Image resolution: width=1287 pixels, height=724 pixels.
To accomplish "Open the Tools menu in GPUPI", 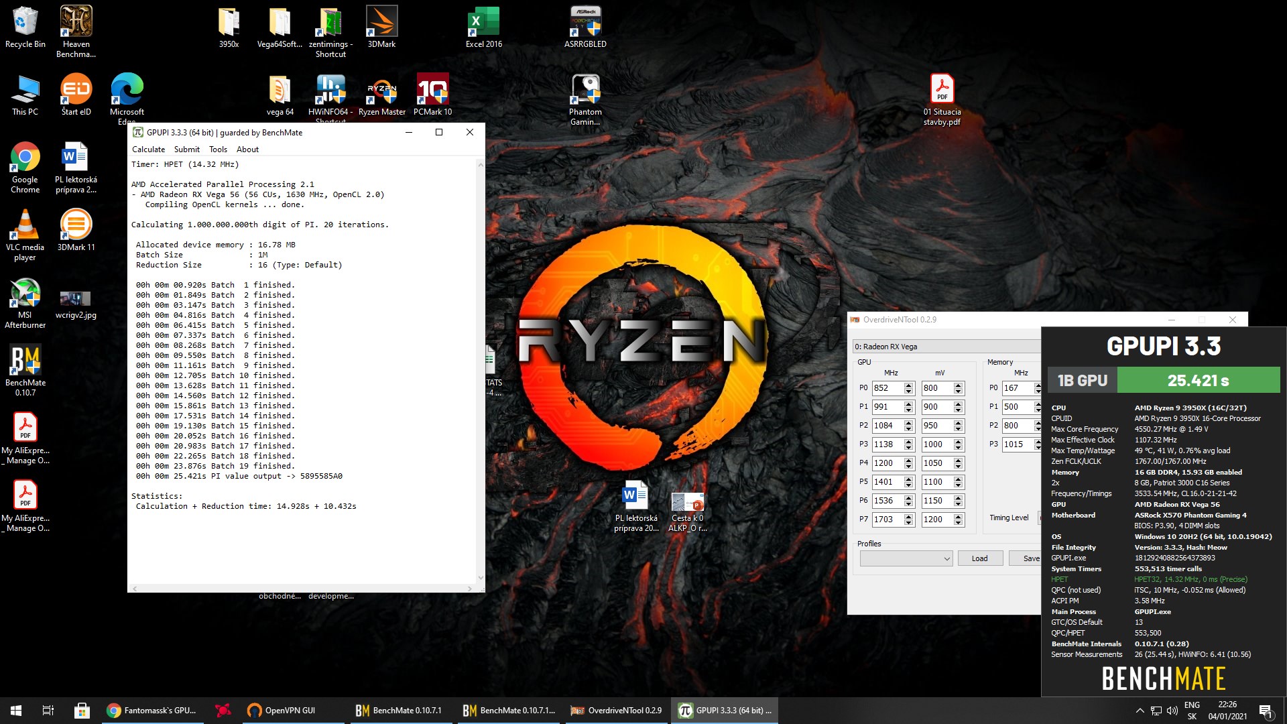I will point(218,149).
